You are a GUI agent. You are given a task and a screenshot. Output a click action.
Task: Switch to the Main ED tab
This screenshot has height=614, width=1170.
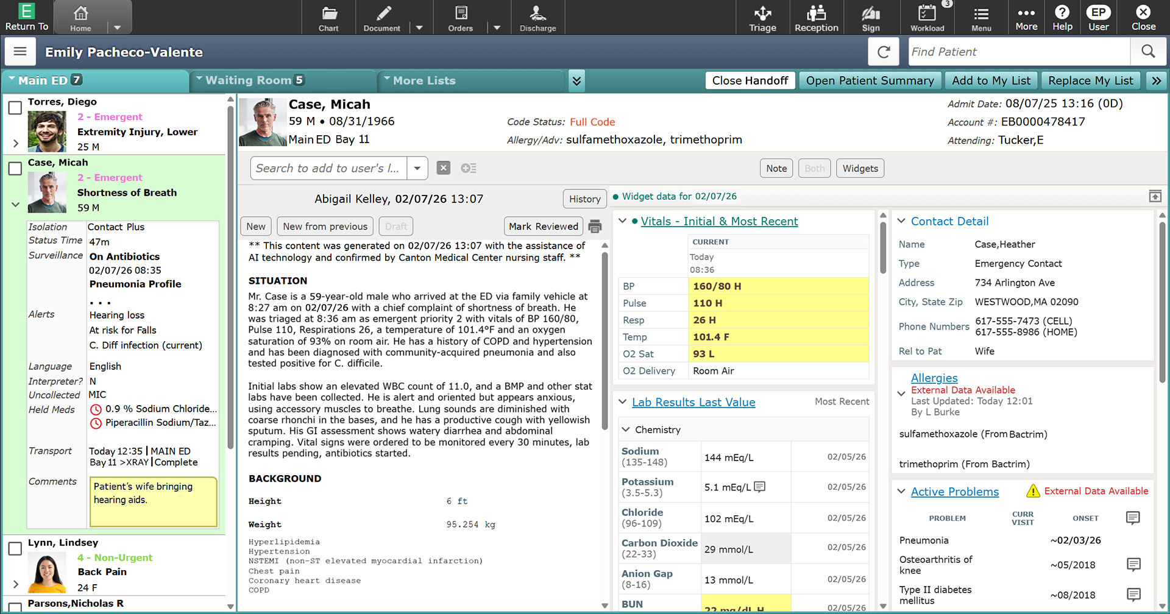pyautogui.click(x=94, y=80)
